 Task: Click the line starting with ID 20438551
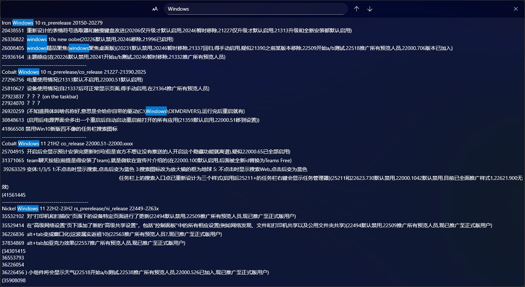pos(177,30)
